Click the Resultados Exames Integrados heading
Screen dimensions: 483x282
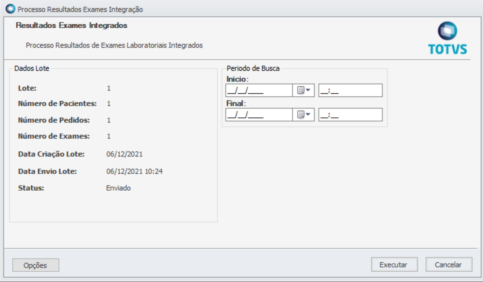tap(71, 26)
